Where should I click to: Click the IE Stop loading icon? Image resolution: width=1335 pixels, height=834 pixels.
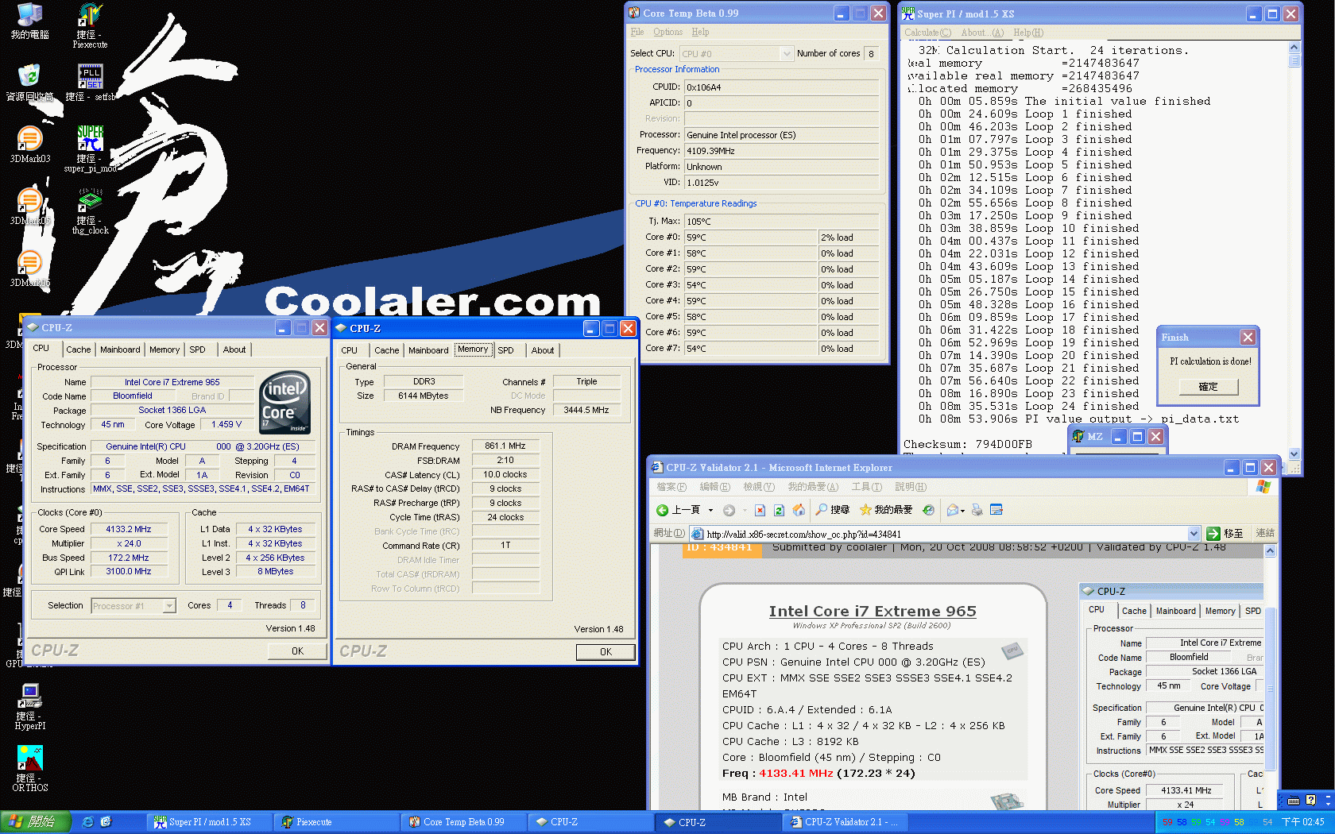tap(760, 510)
